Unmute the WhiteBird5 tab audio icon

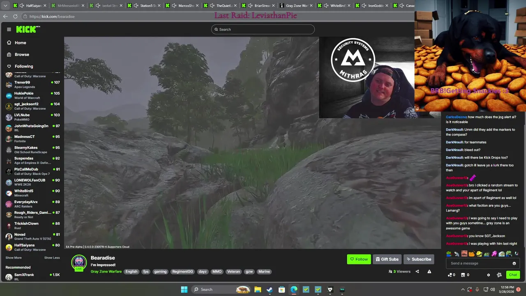click(326, 6)
